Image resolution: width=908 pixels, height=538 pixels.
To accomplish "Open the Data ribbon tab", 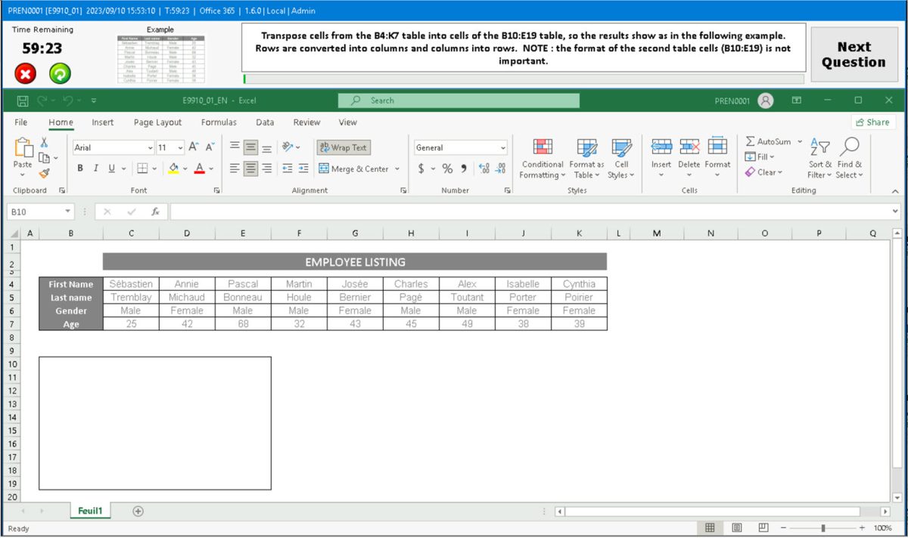I will [266, 122].
